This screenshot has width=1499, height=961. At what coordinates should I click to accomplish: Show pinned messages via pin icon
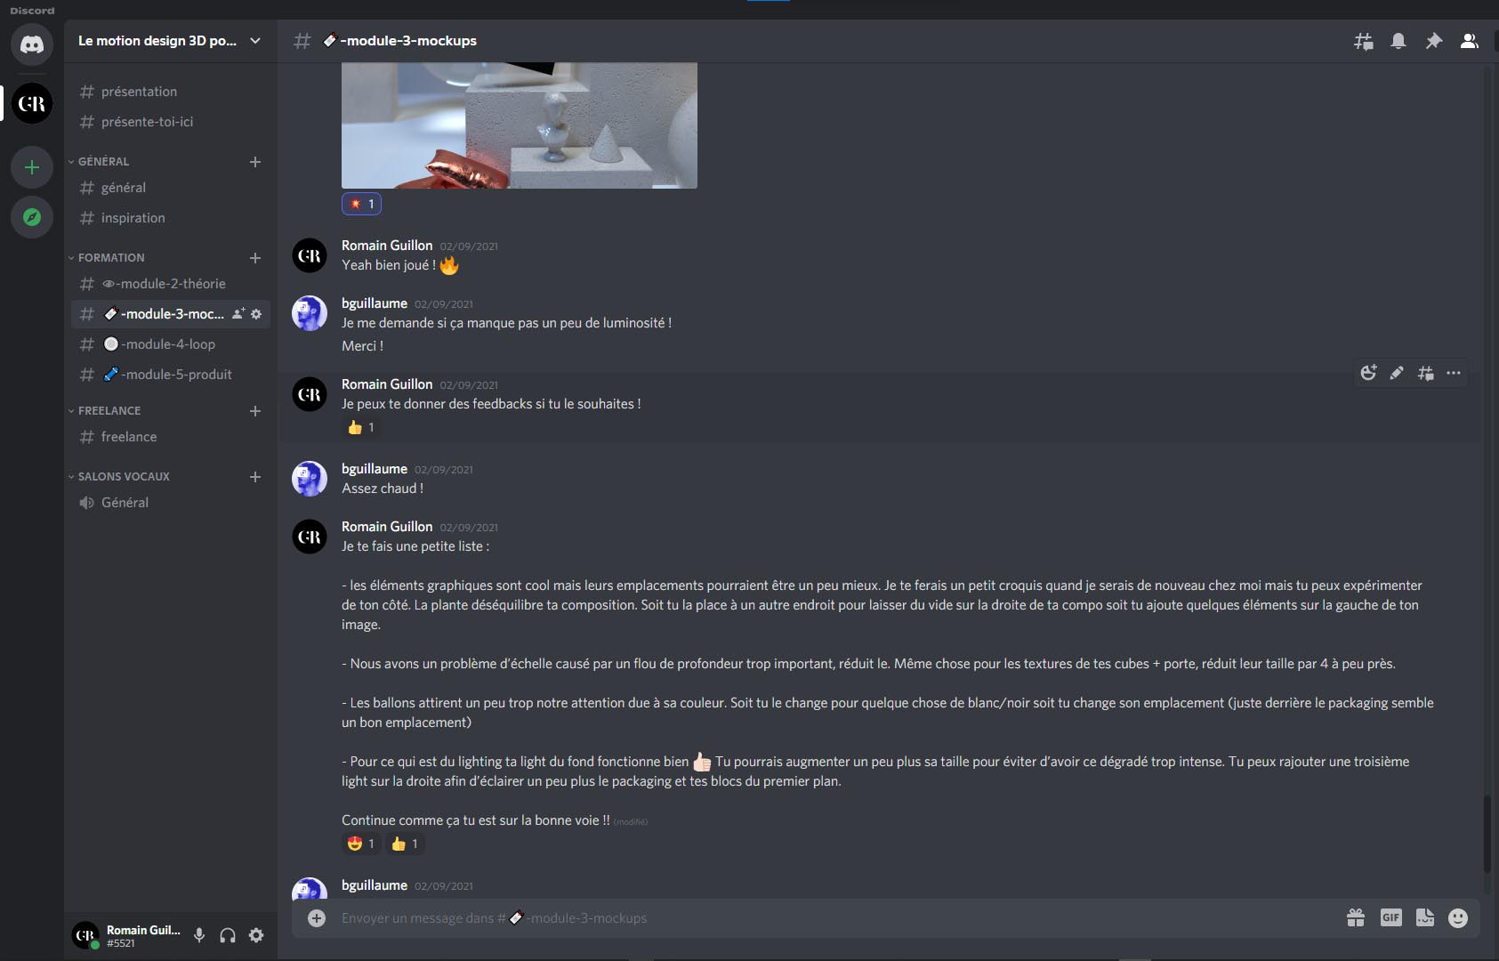(x=1434, y=41)
